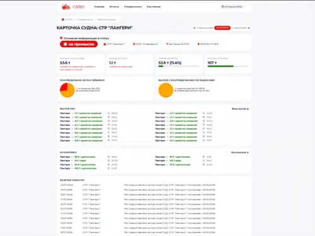The width and height of the screenshot is (315, 236).
Task: Click the company icon beside ООО chip
Action: click(x=134, y=44)
